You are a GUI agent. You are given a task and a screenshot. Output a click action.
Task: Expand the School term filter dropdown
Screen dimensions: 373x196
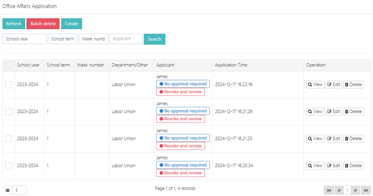pos(62,39)
